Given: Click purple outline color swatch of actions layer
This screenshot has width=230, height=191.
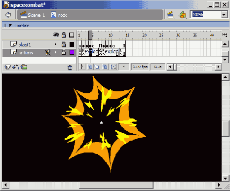Looking at the screenshot, I should point(72,52).
